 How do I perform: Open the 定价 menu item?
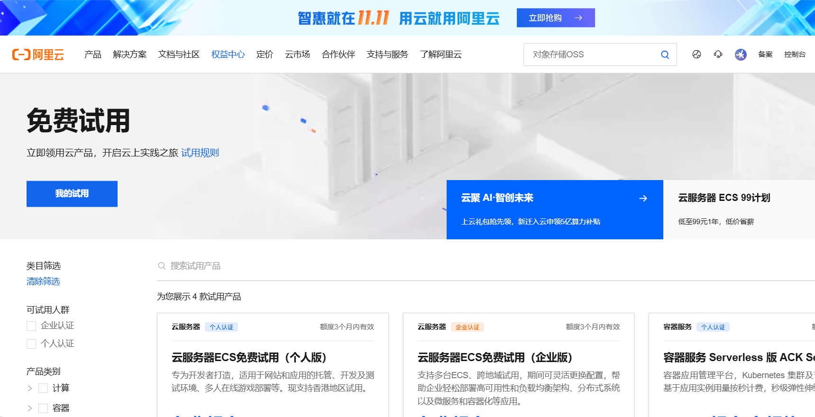click(x=265, y=54)
